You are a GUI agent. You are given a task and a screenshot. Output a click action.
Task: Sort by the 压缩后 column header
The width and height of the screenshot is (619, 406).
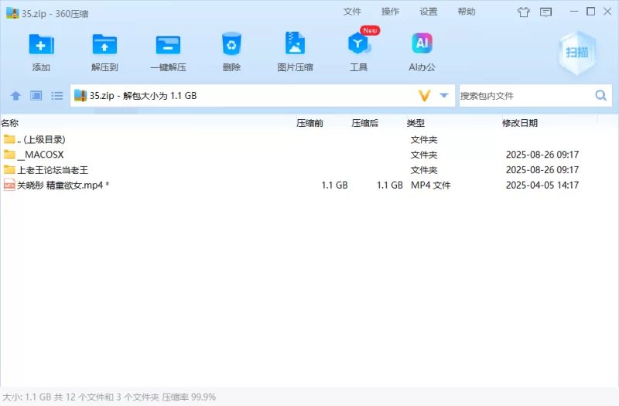pyautogui.click(x=364, y=123)
